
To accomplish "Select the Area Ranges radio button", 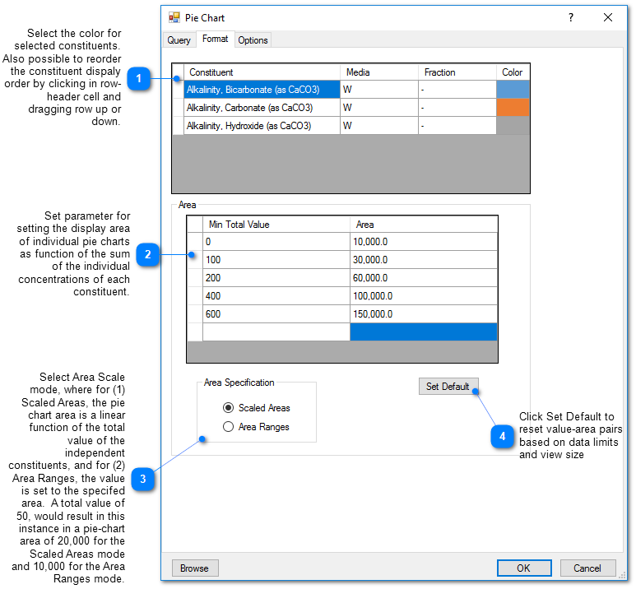I will click(229, 427).
